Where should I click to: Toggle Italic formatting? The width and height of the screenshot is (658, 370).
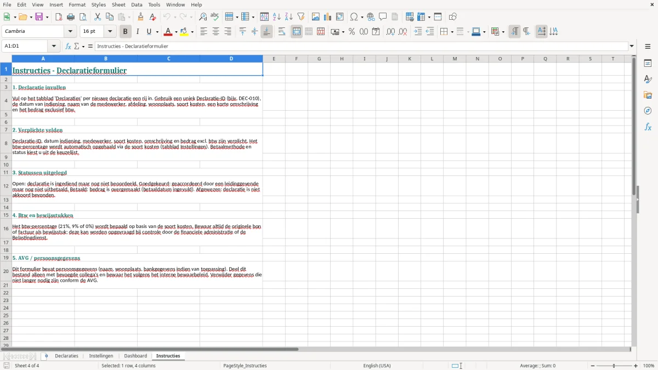137,32
